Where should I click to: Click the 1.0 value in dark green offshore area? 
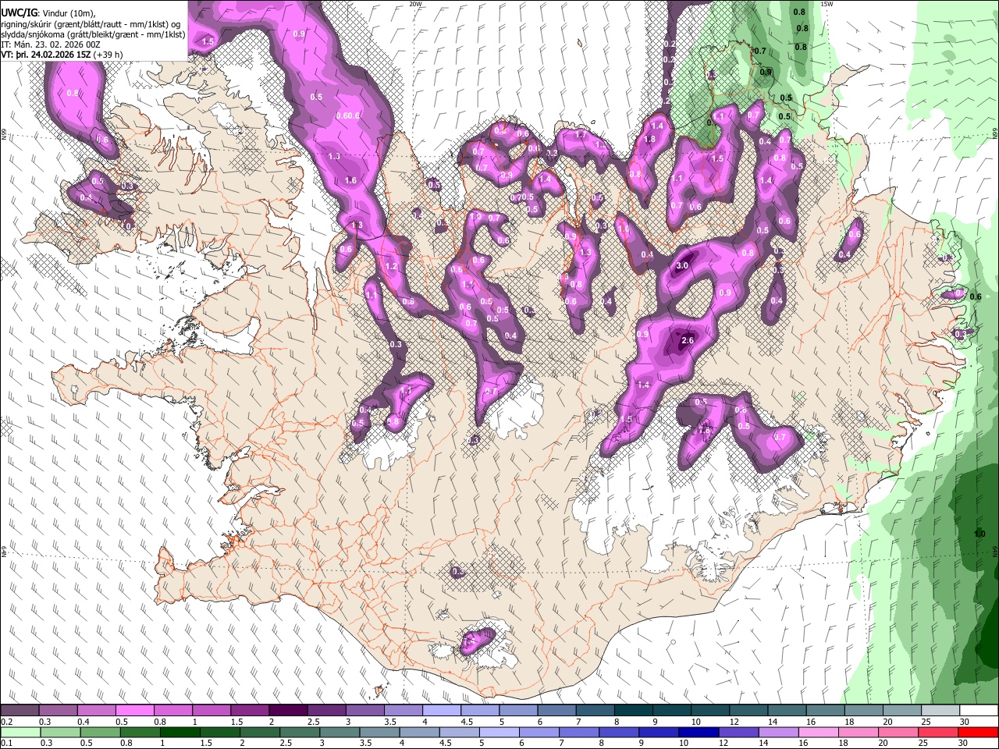980,534
